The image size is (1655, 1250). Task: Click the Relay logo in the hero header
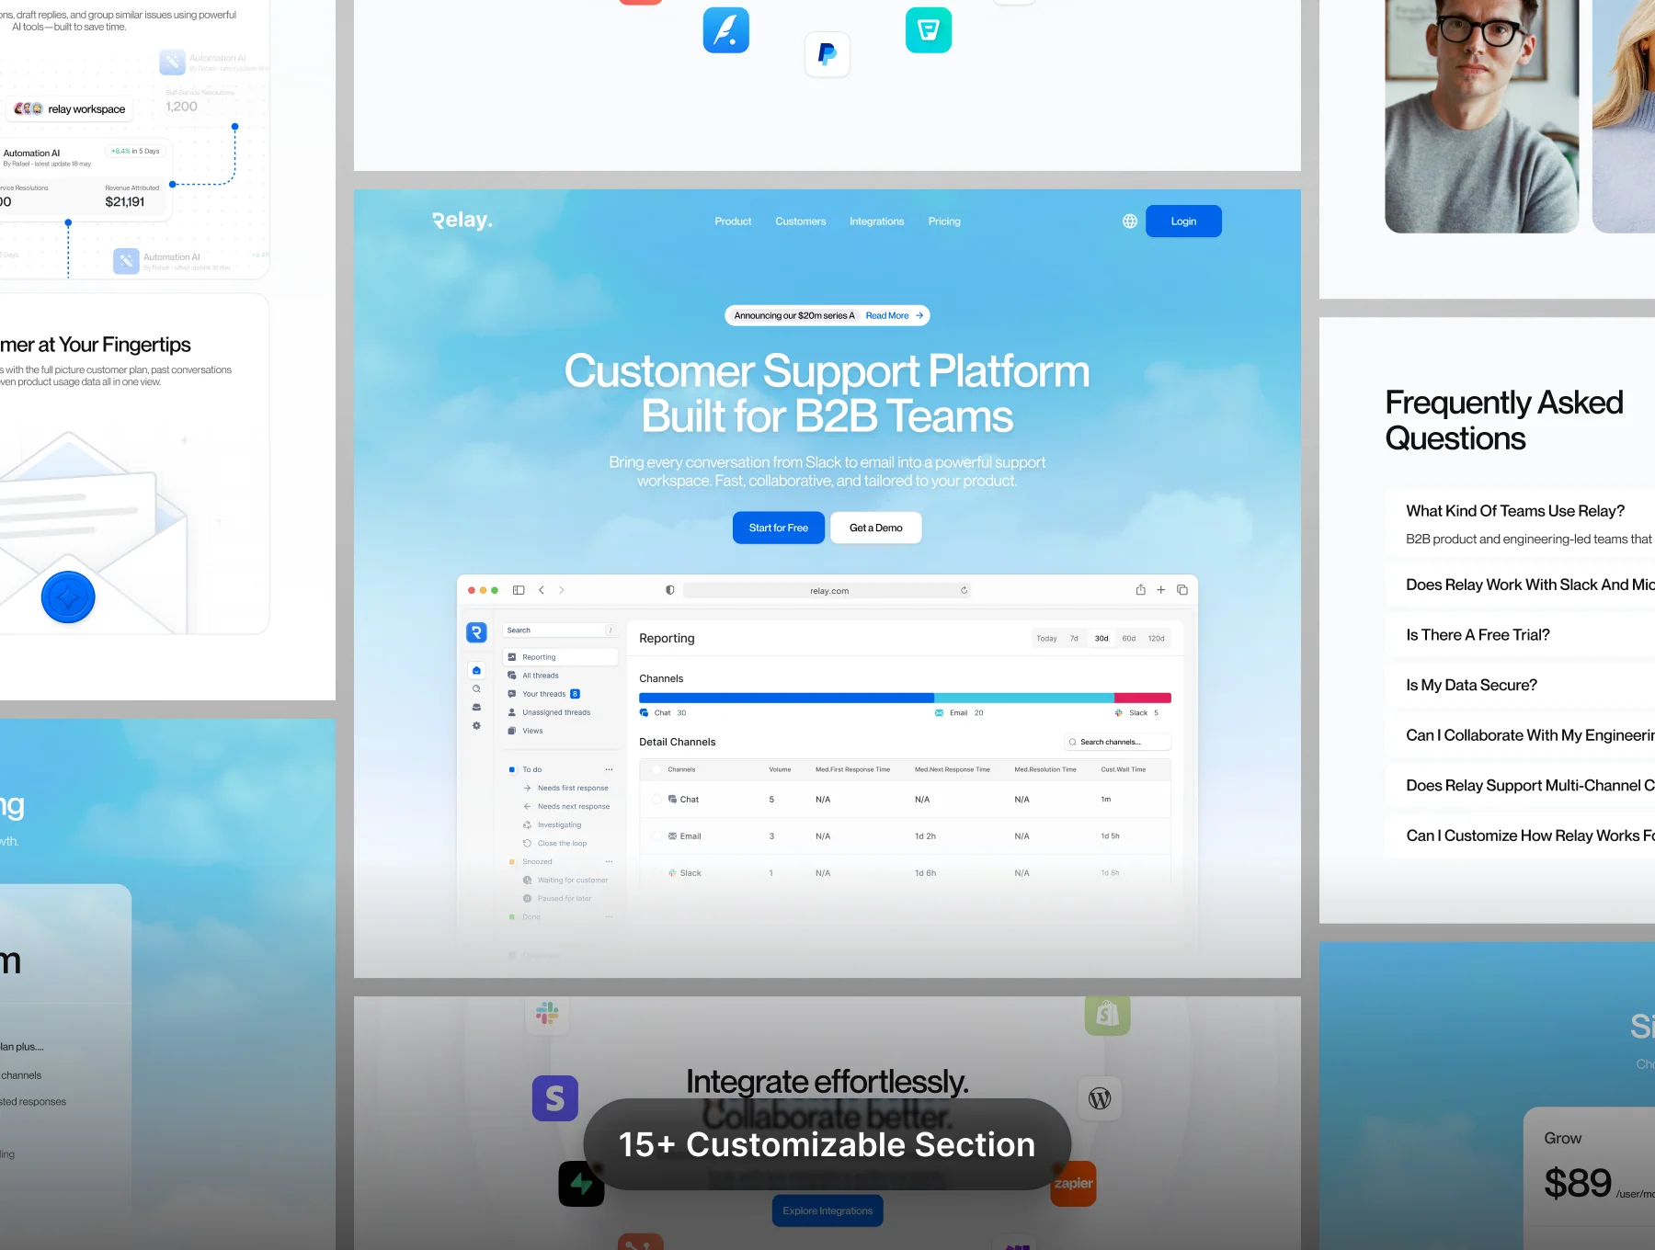point(462,221)
